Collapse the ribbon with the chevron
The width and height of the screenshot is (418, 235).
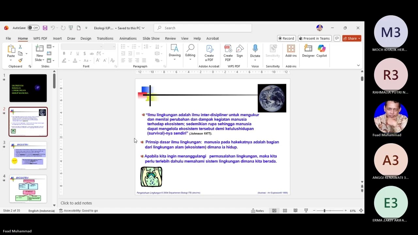pyautogui.click(x=358, y=66)
